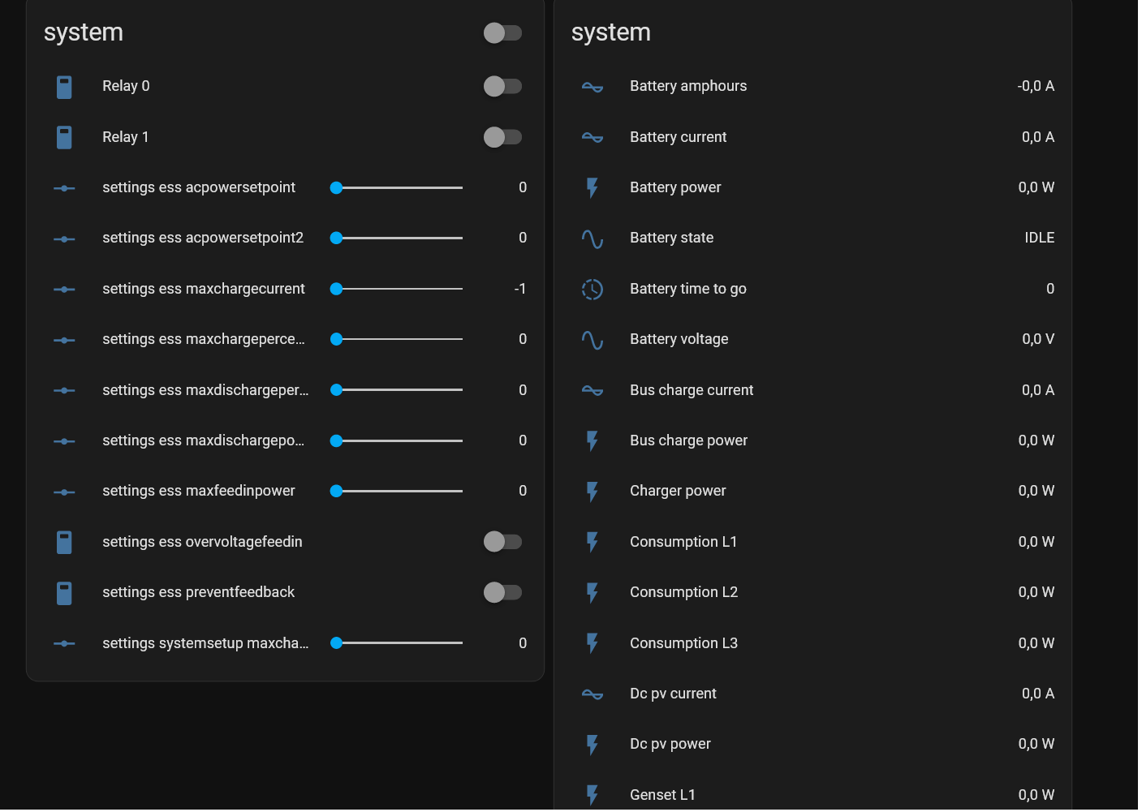Enable settings ess preventfeedback switch

pos(502,592)
